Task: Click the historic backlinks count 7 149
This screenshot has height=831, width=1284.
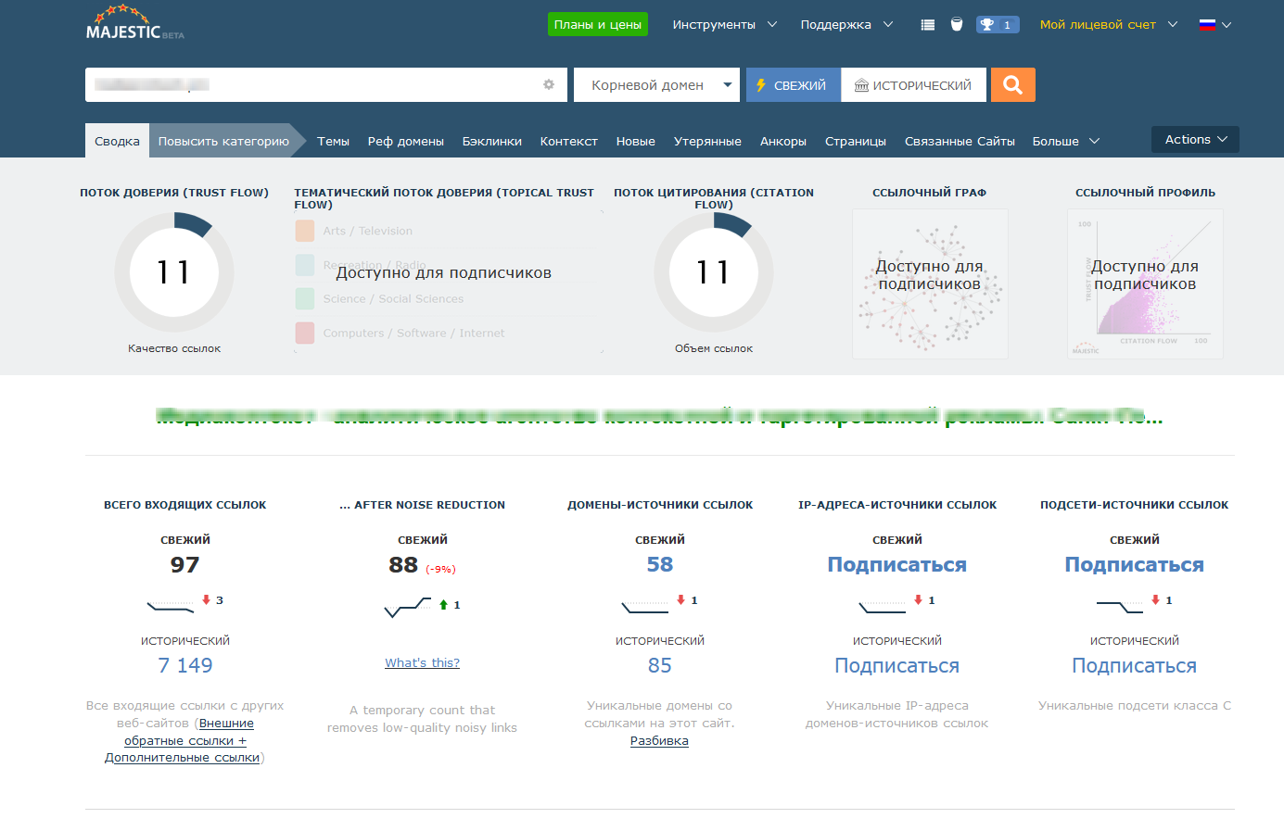Action: click(185, 665)
